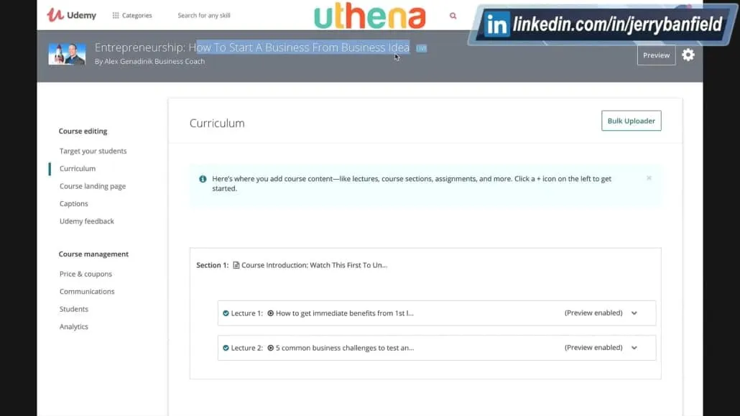Open the Students page

pos(73,309)
